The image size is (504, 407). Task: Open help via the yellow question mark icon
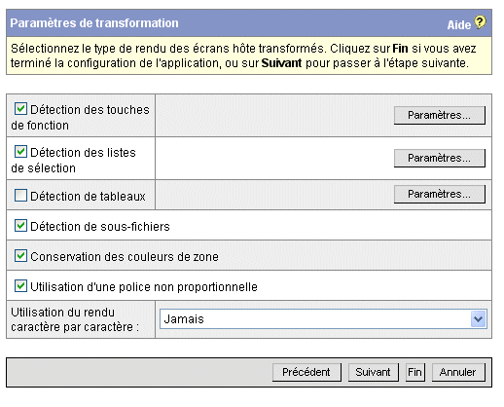tap(480, 22)
